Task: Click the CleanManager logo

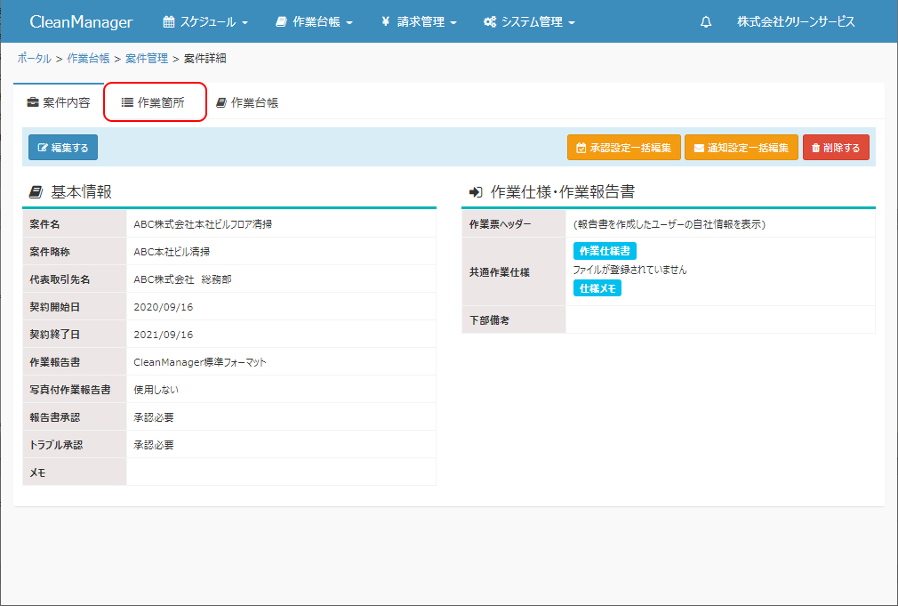Action: pos(81,22)
